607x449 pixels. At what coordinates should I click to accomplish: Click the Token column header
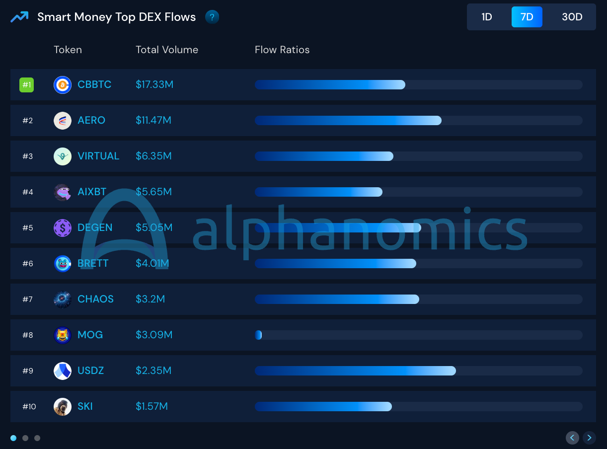68,50
